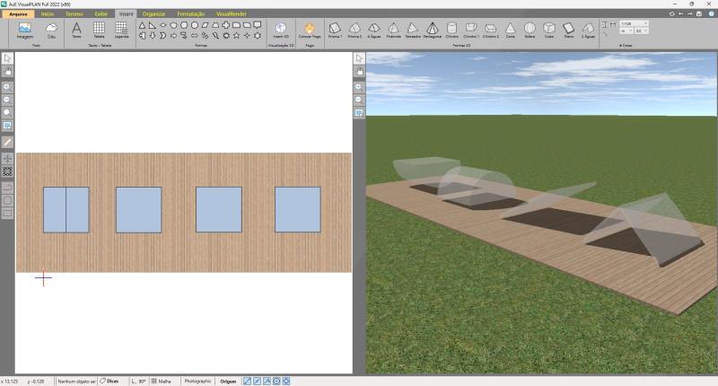This screenshot has width=718, height=386.
Task: Choose the right triangle shape
Action: point(152,25)
